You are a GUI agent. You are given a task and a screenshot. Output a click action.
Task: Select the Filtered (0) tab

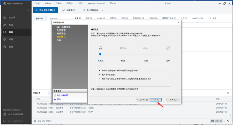(x=153, y=18)
